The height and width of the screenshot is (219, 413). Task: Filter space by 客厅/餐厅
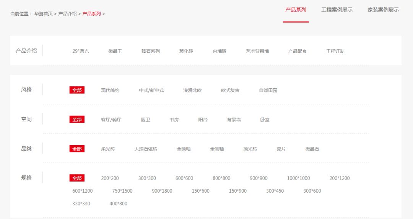pos(111,120)
